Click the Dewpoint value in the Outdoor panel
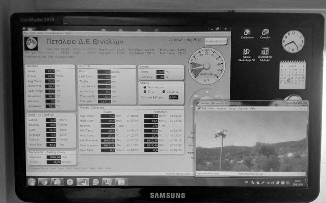This screenshot has height=203, width=326. (x=50, y=96)
